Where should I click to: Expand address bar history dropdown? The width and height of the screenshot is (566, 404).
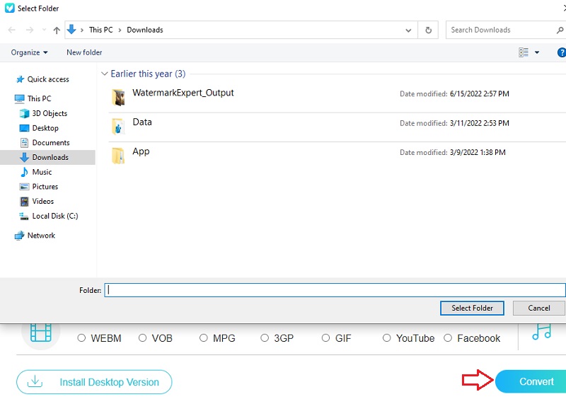408,30
